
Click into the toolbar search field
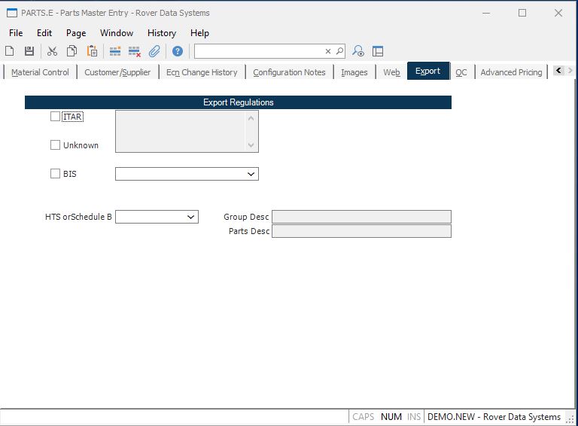258,51
